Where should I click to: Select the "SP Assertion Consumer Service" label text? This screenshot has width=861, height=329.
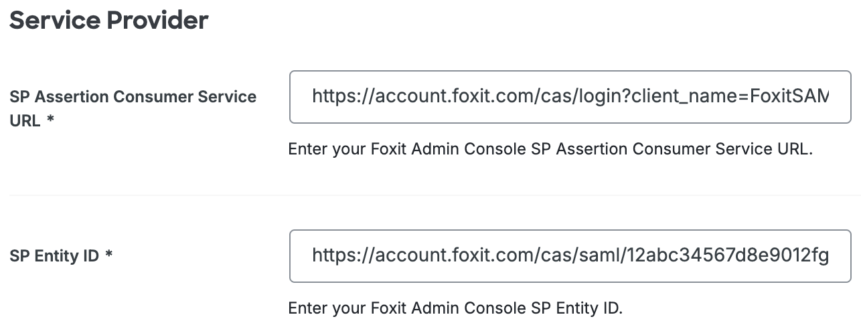(133, 97)
